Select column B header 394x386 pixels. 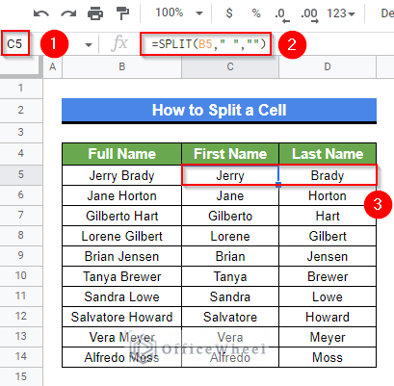pyautogui.click(x=122, y=66)
